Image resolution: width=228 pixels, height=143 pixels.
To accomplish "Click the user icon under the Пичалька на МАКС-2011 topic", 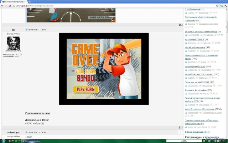I will pyautogui.click(x=186, y=86).
